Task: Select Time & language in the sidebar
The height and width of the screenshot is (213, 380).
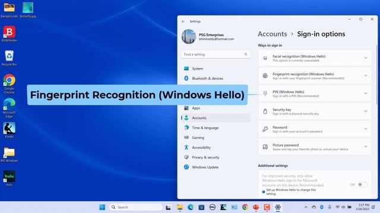Action: pos(216,128)
